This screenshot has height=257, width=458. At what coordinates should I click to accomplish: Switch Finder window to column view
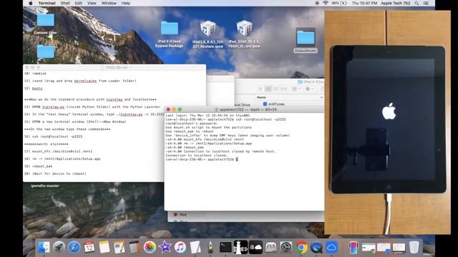point(276,89)
